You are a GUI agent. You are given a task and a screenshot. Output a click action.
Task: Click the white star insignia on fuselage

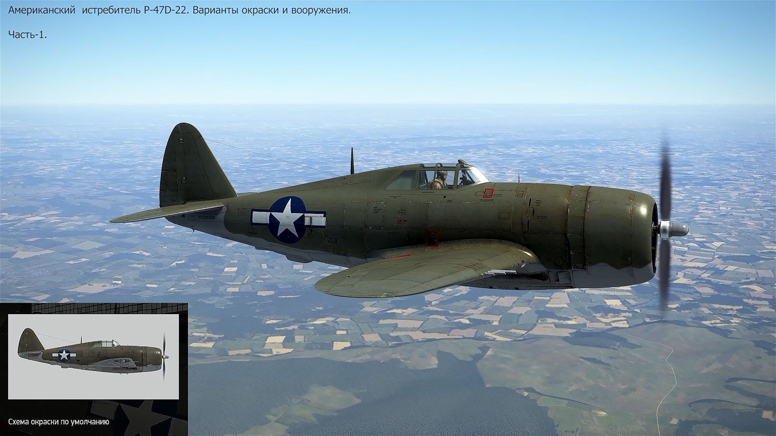287,220
